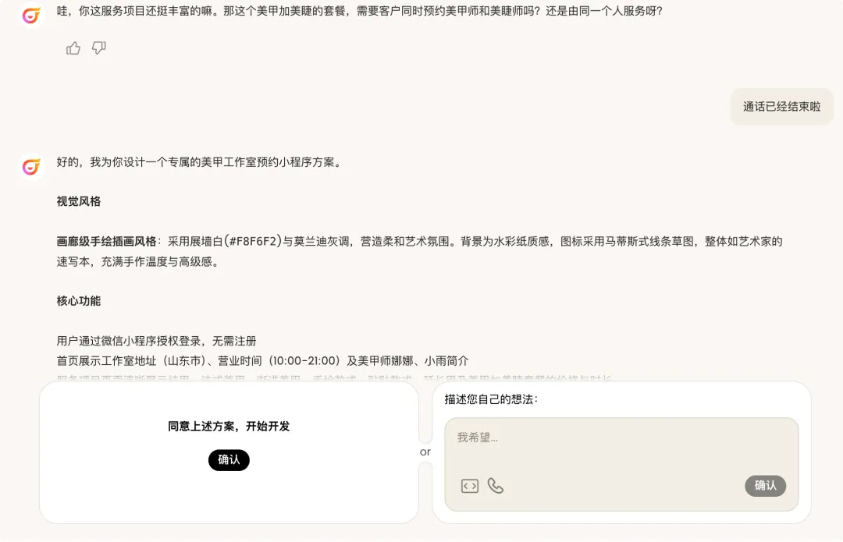Click the #F8F6F2 color code text

click(253, 242)
